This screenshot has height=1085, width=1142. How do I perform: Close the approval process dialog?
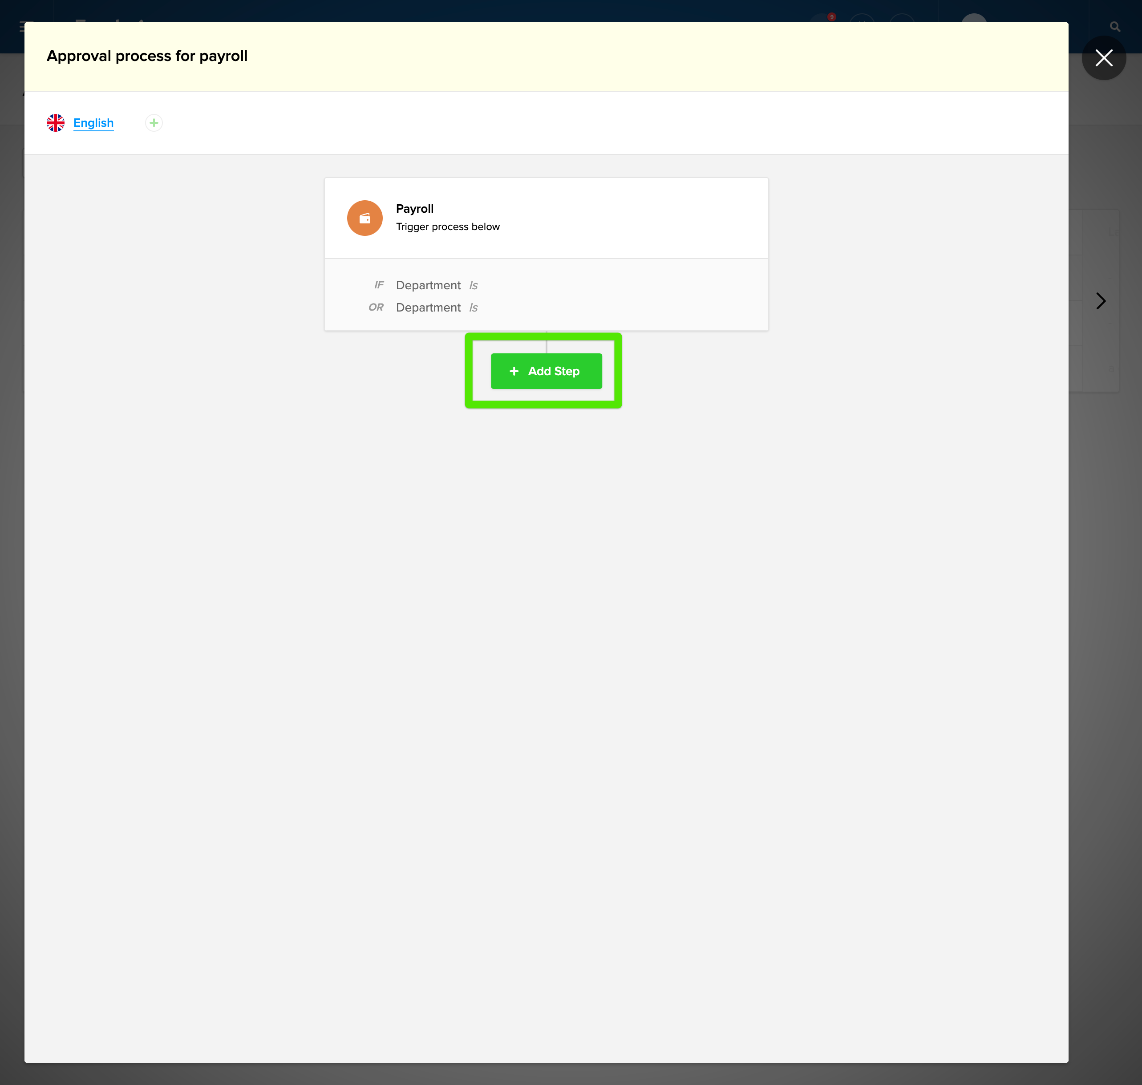click(x=1104, y=58)
